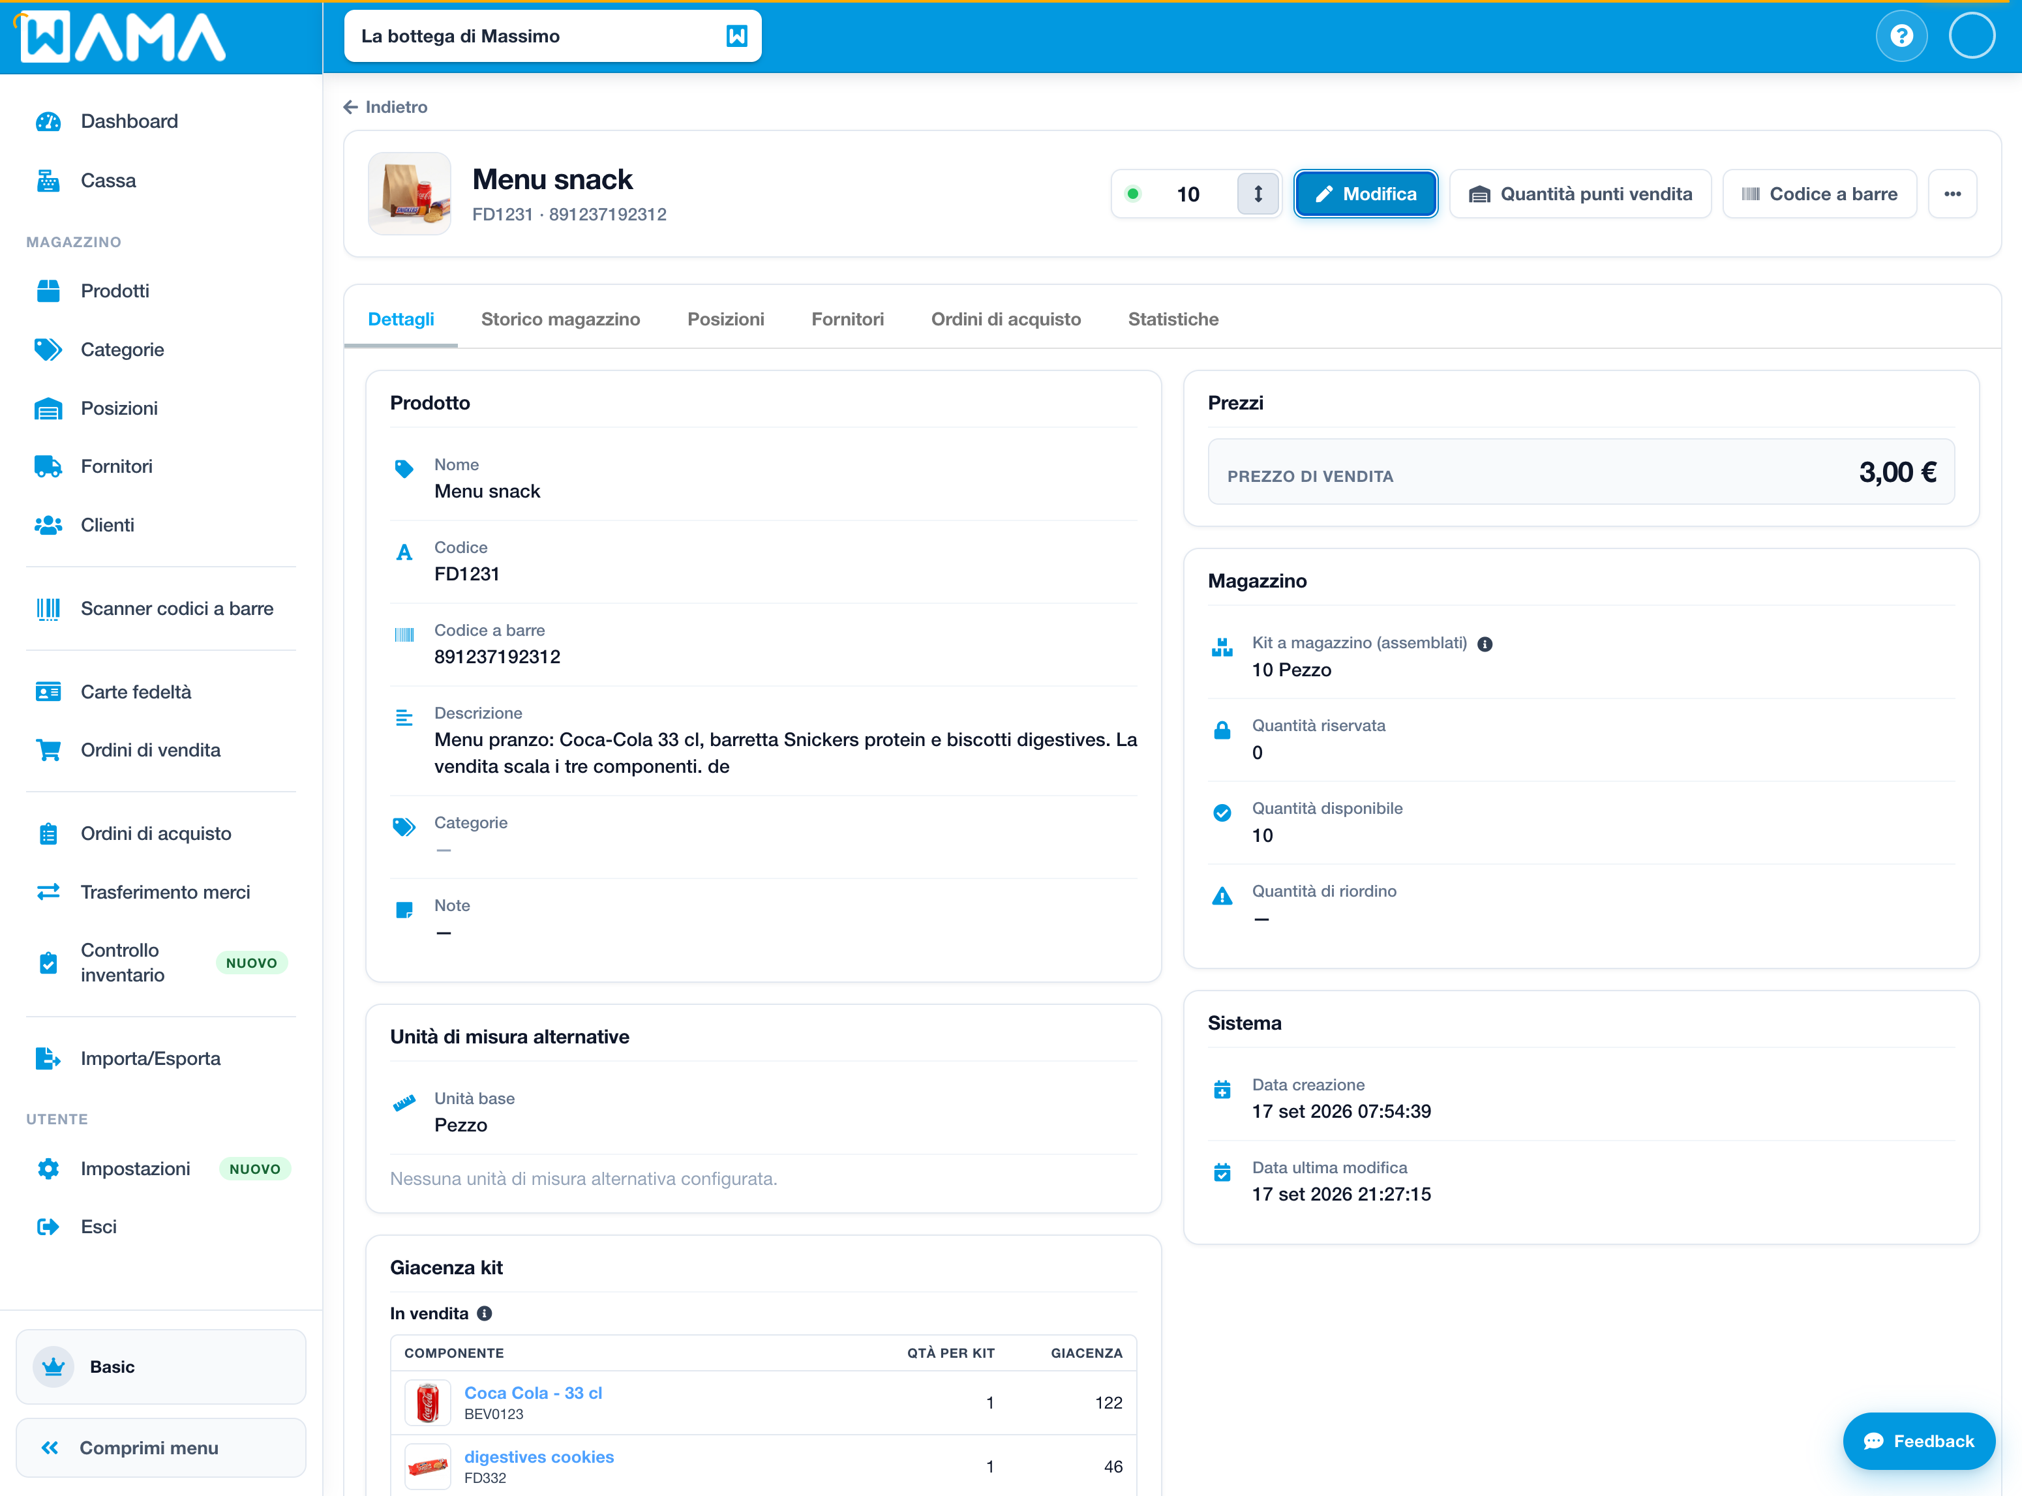Screen dimensions: 2022x1496
Task: Click the GIACENZA column header
Action: (1087, 1354)
